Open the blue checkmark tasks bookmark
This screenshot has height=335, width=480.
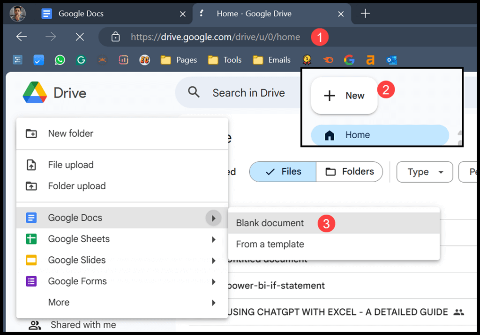(38, 60)
